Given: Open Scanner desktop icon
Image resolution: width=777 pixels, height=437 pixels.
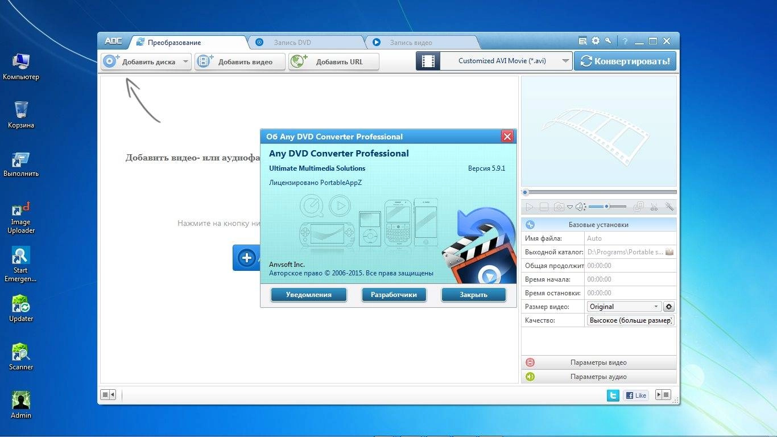Looking at the screenshot, I should (21, 357).
